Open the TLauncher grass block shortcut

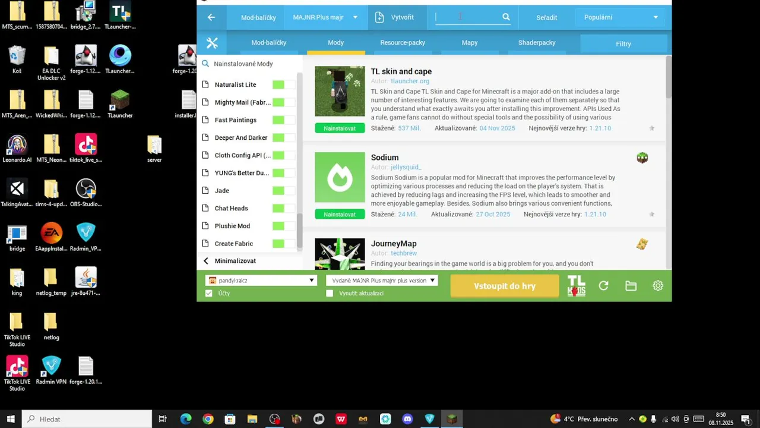120,104
